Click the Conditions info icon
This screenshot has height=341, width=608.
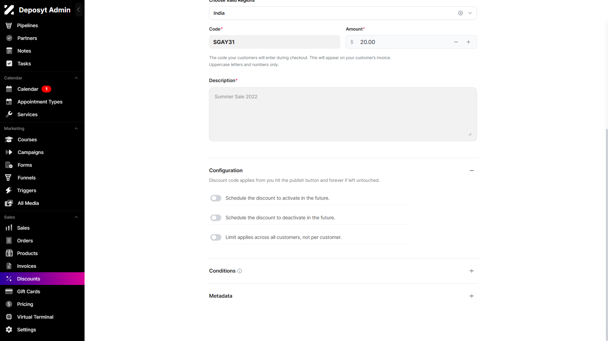click(x=240, y=271)
